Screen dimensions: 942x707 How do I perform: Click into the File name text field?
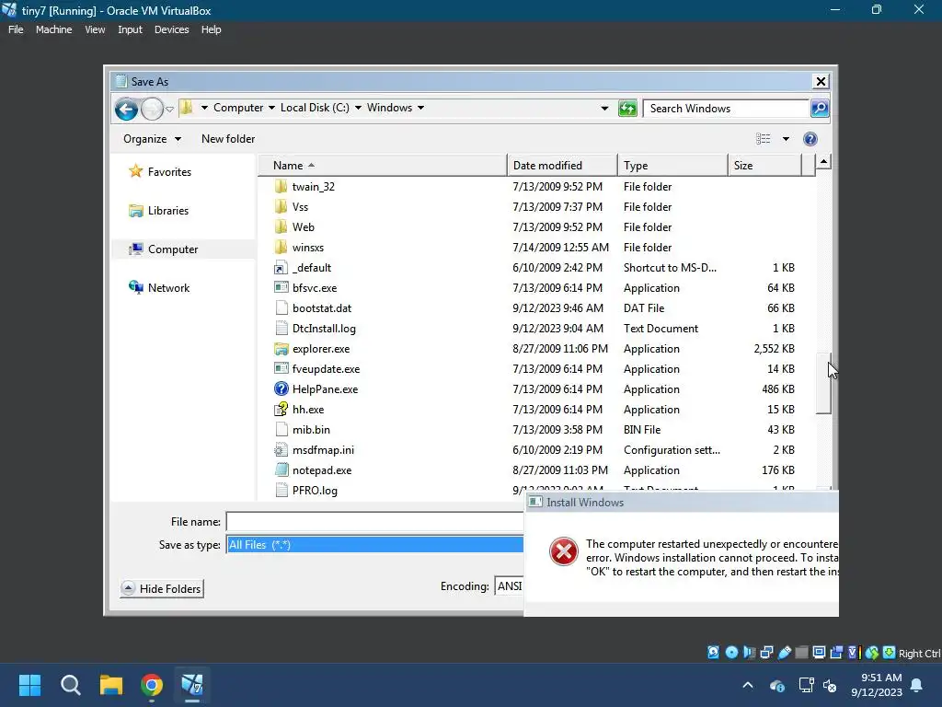[x=375, y=522]
